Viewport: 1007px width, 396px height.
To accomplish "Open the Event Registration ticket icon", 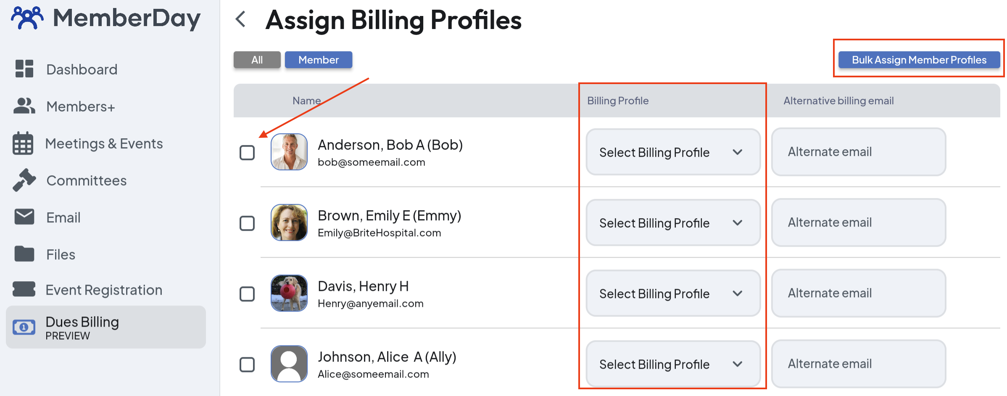I will tap(24, 289).
